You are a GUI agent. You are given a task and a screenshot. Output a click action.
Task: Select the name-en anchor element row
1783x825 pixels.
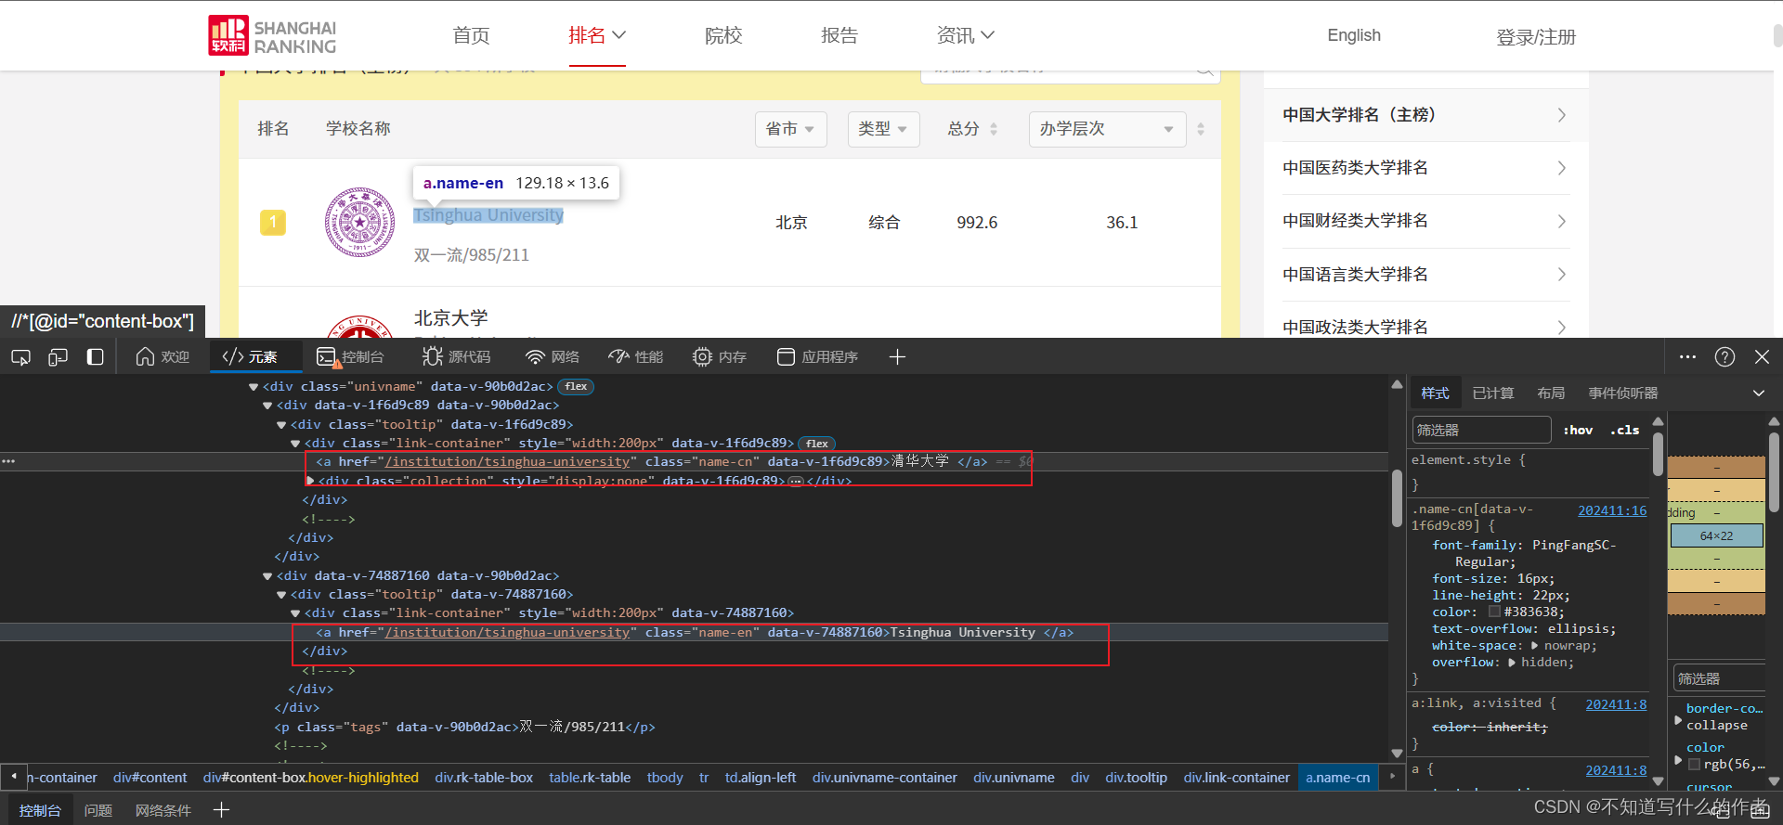click(x=695, y=632)
